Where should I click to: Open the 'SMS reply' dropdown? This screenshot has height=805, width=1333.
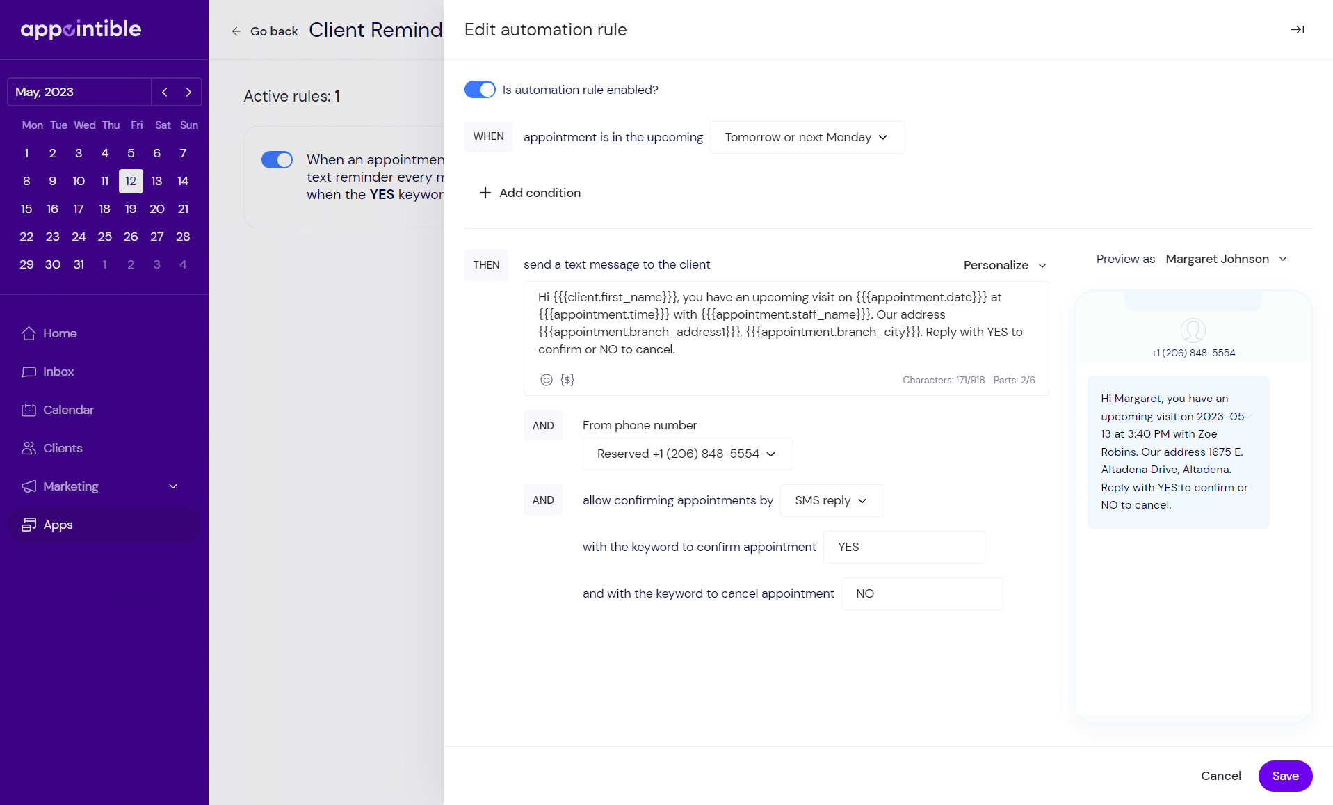point(831,500)
